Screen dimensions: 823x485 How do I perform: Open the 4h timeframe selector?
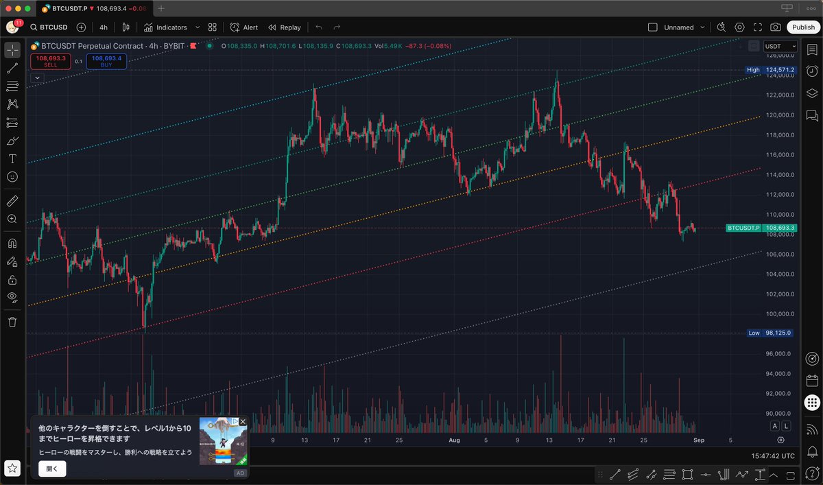click(103, 27)
